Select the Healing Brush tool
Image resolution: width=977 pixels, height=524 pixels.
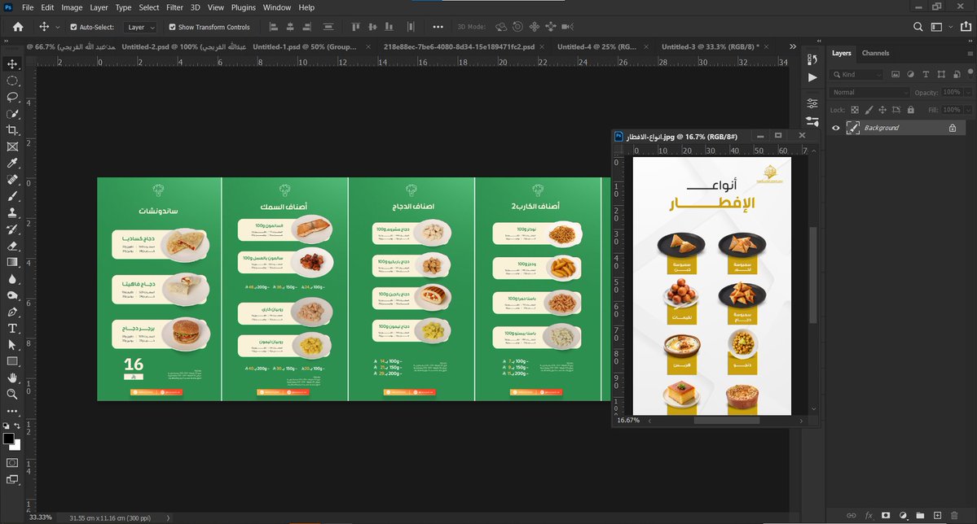pyautogui.click(x=12, y=180)
